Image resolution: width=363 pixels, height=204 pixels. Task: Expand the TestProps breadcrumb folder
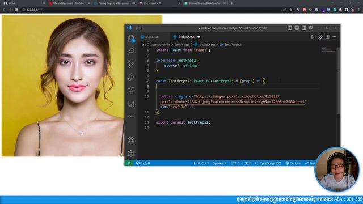pyautogui.click(x=181, y=45)
